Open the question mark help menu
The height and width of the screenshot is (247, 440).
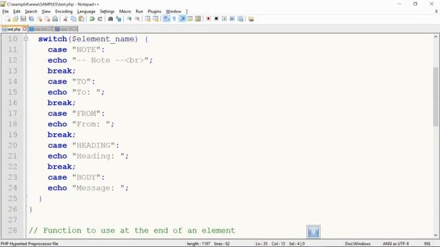(186, 12)
